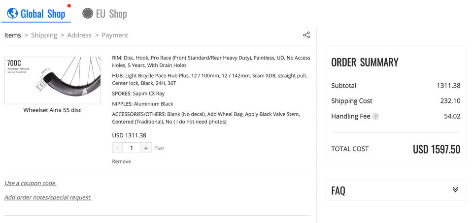Remove the wheelset from the cart
Viewport: 473px width, 223px height.
pos(122,161)
